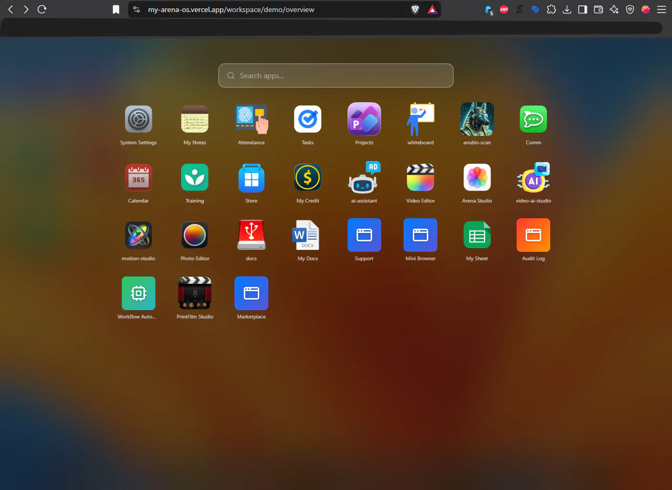Viewport: 672px width, 490px height.
Task: Click the browser address bar URL
Action: (231, 9)
